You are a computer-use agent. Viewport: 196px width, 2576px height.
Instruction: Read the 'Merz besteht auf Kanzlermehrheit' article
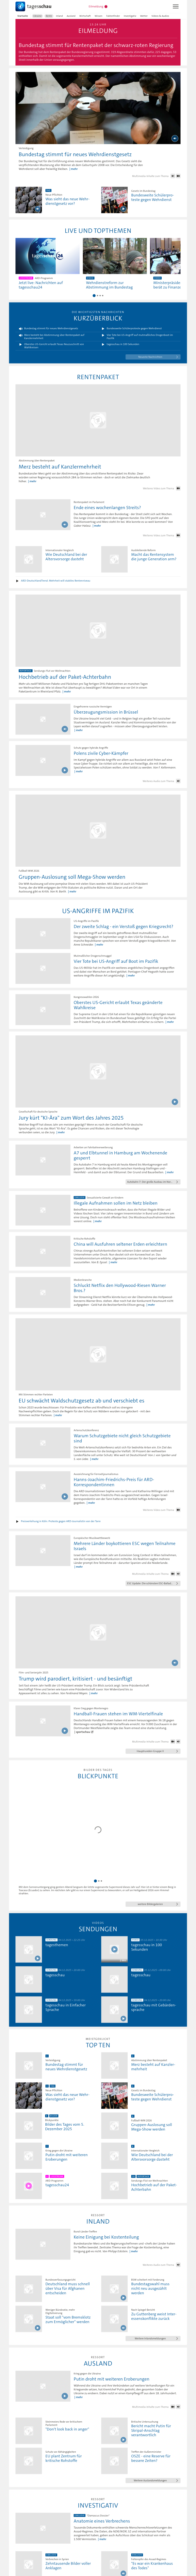[60, 466]
